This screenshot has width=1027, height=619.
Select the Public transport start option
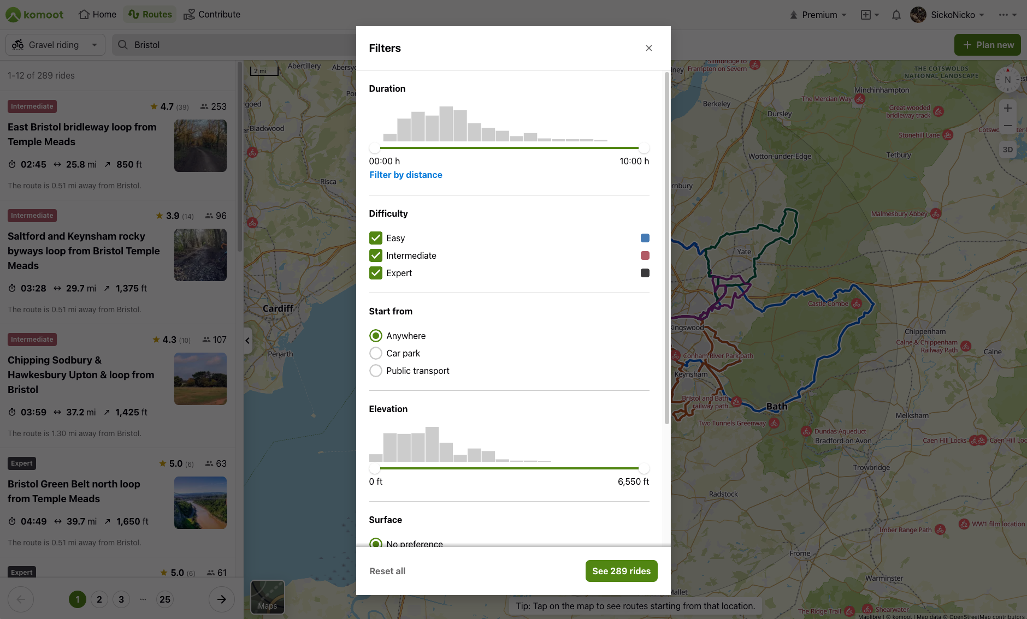pos(376,371)
